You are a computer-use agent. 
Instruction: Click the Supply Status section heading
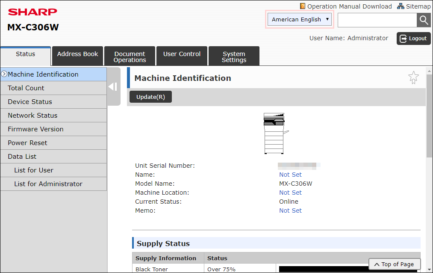pos(163,243)
